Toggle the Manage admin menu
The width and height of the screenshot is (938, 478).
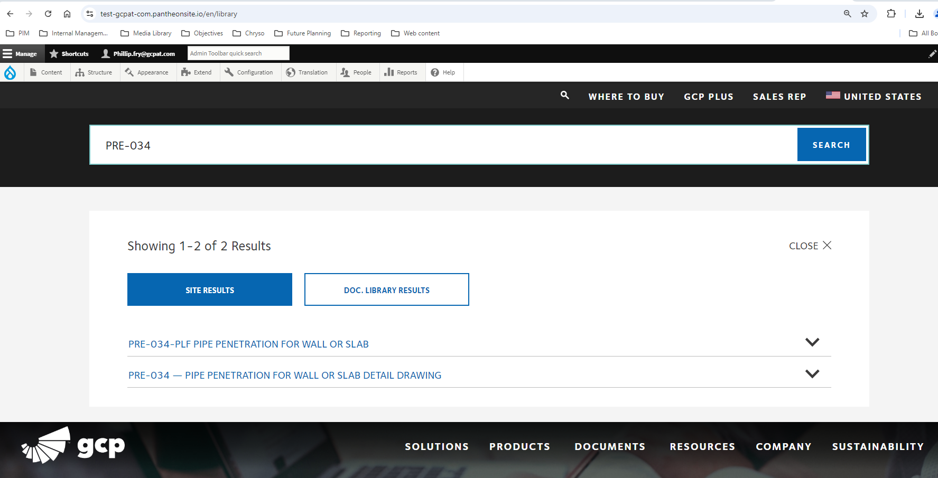(x=20, y=54)
